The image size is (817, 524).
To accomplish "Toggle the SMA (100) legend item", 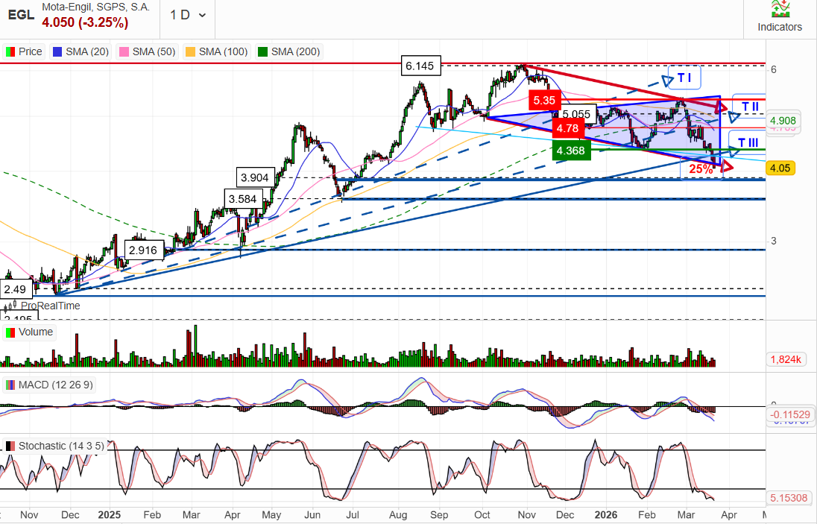I will (x=216, y=51).
